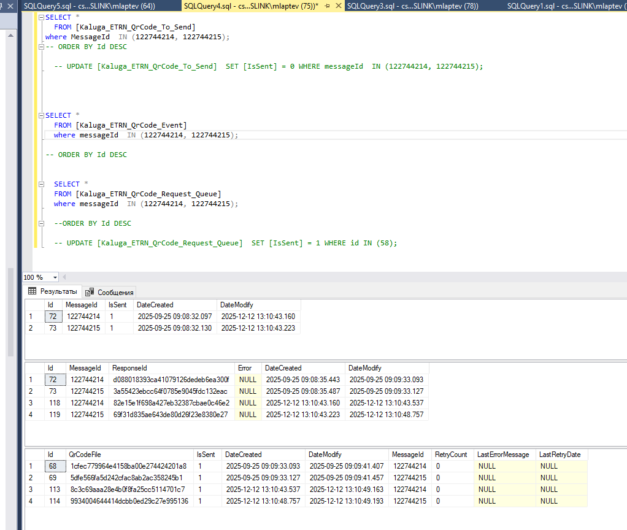Close the SQLQuery4.sql tab
This screenshot has width=627, height=530.
(339, 6)
